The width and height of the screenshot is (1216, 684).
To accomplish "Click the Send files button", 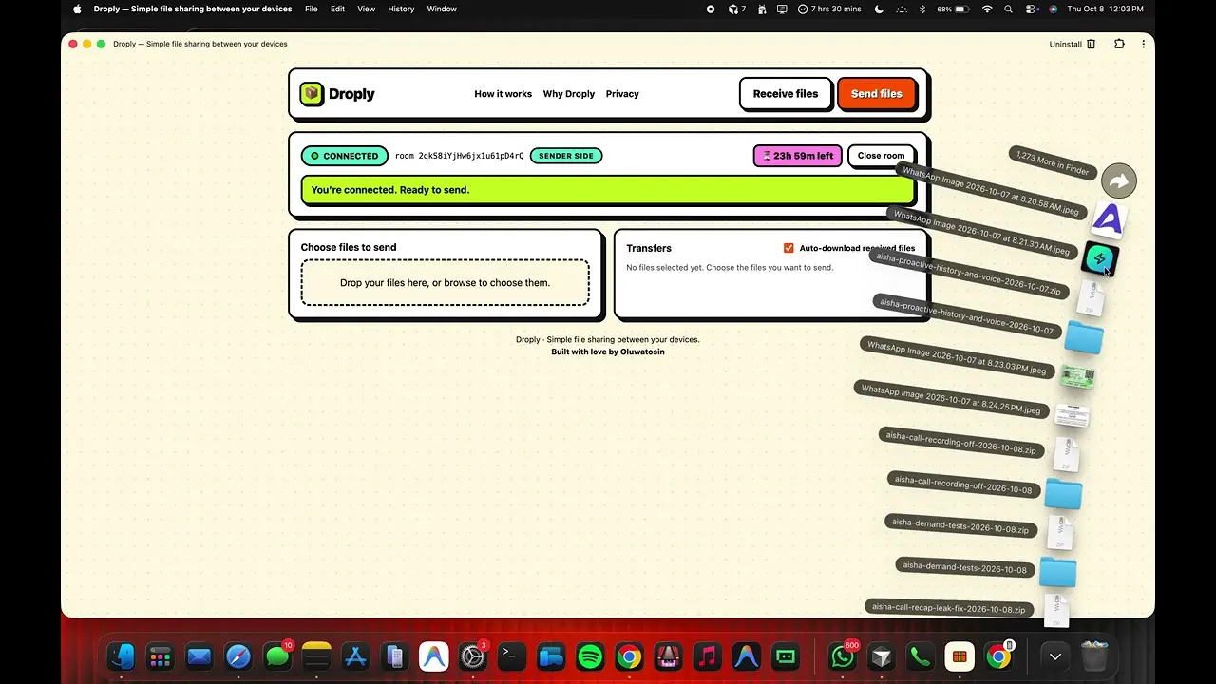I will tap(876, 94).
